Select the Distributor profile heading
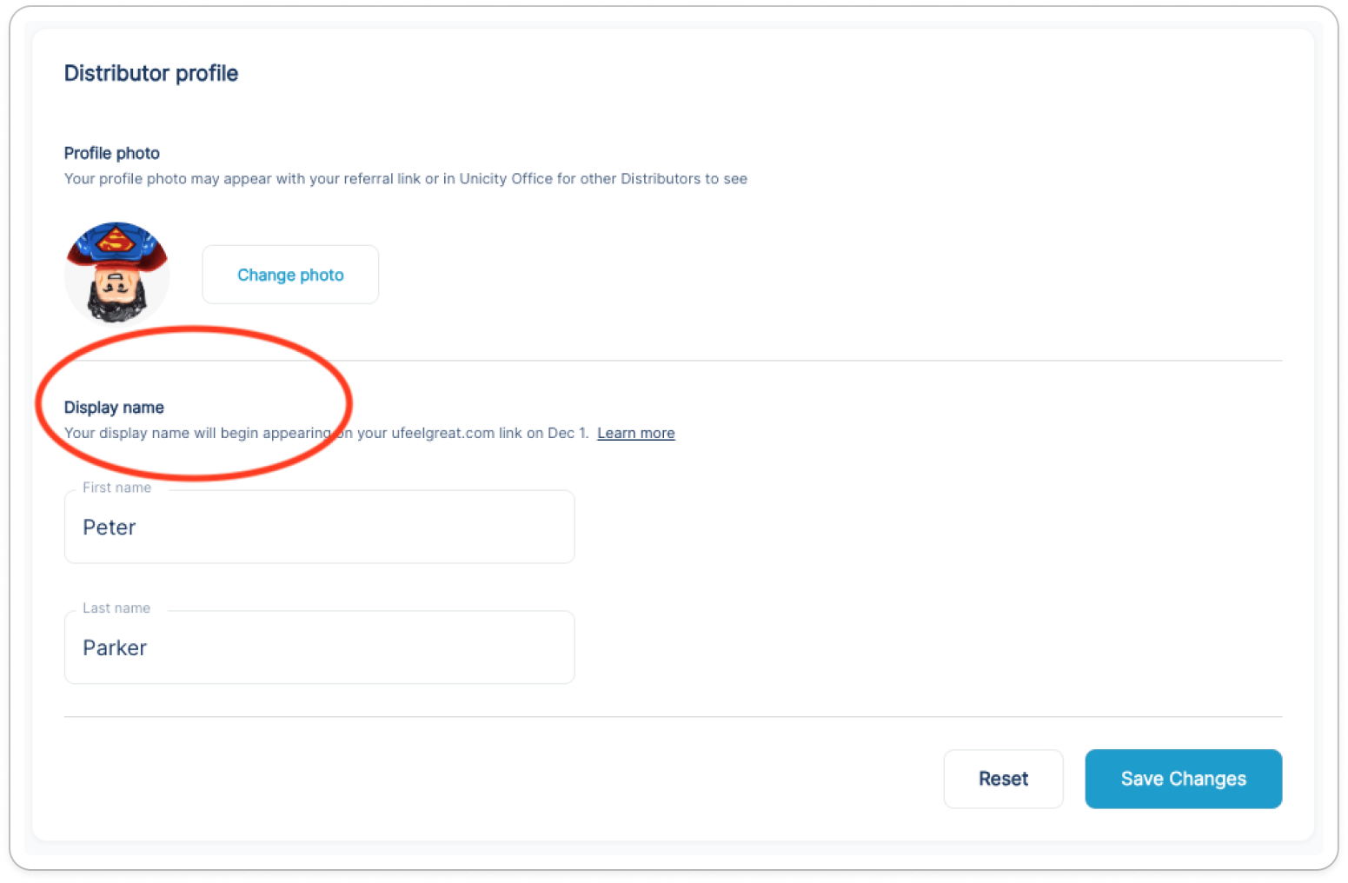Viewport: 1348px width, 883px height. (x=151, y=73)
